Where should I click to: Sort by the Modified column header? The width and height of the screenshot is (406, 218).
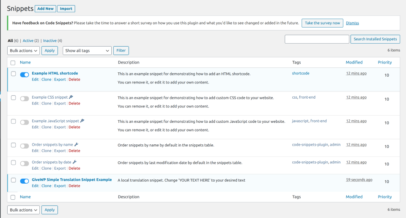(354, 62)
